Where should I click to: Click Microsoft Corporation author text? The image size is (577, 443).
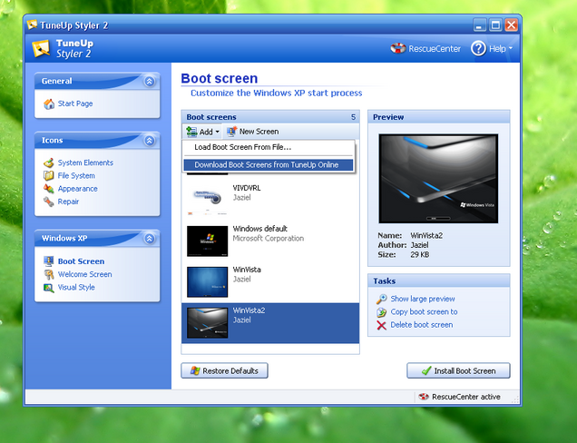(269, 238)
